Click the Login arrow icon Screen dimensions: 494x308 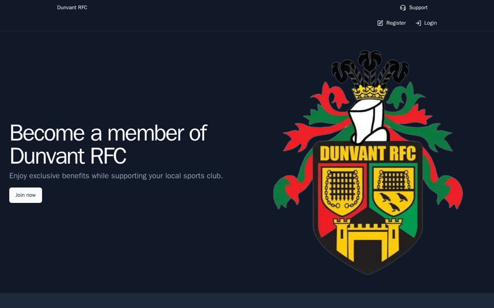[x=418, y=23]
